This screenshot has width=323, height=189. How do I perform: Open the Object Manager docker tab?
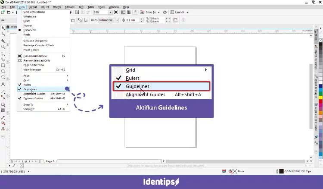(316, 86)
